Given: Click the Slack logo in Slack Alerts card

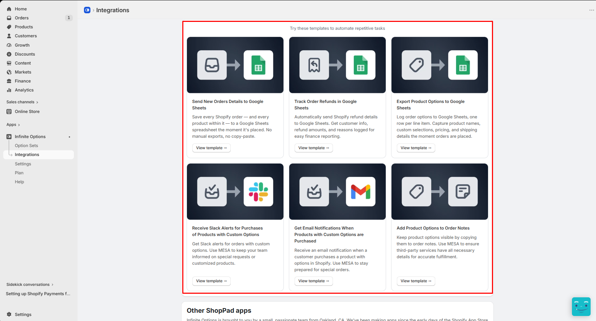Looking at the screenshot, I should click(x=258, y=192).
